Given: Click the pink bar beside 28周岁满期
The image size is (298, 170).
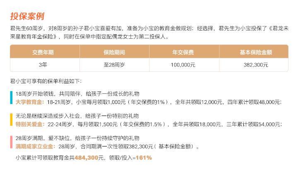Looking at the screenshot, I should pos(11,142).
